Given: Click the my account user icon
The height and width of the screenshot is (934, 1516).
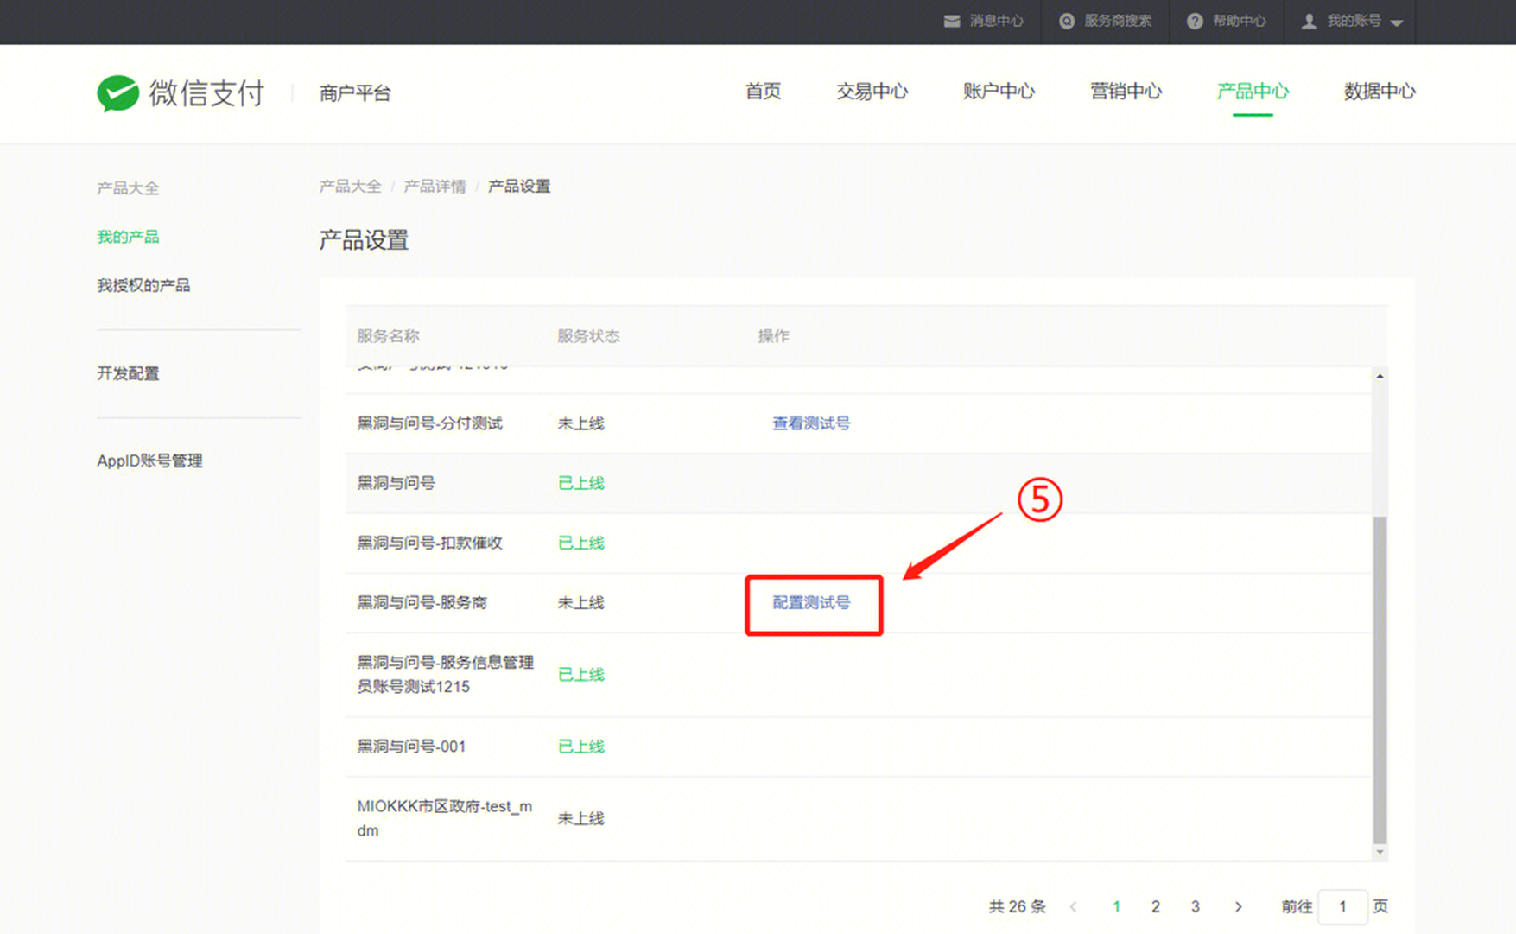Looking at the screenshot, I should (1310, 21).
